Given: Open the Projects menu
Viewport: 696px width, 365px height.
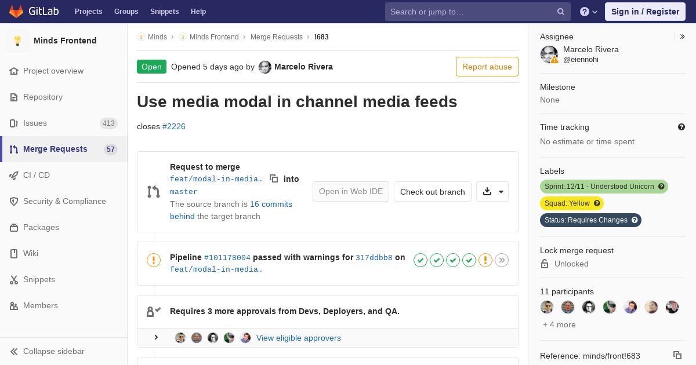Looking at the screenshot, I should (x=88, y=12).
